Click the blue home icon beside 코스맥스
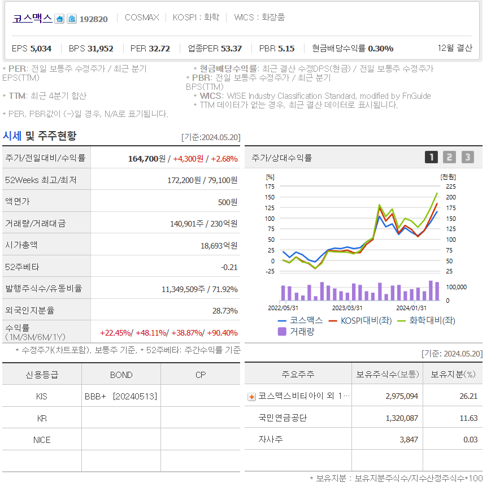 point(59,19)
